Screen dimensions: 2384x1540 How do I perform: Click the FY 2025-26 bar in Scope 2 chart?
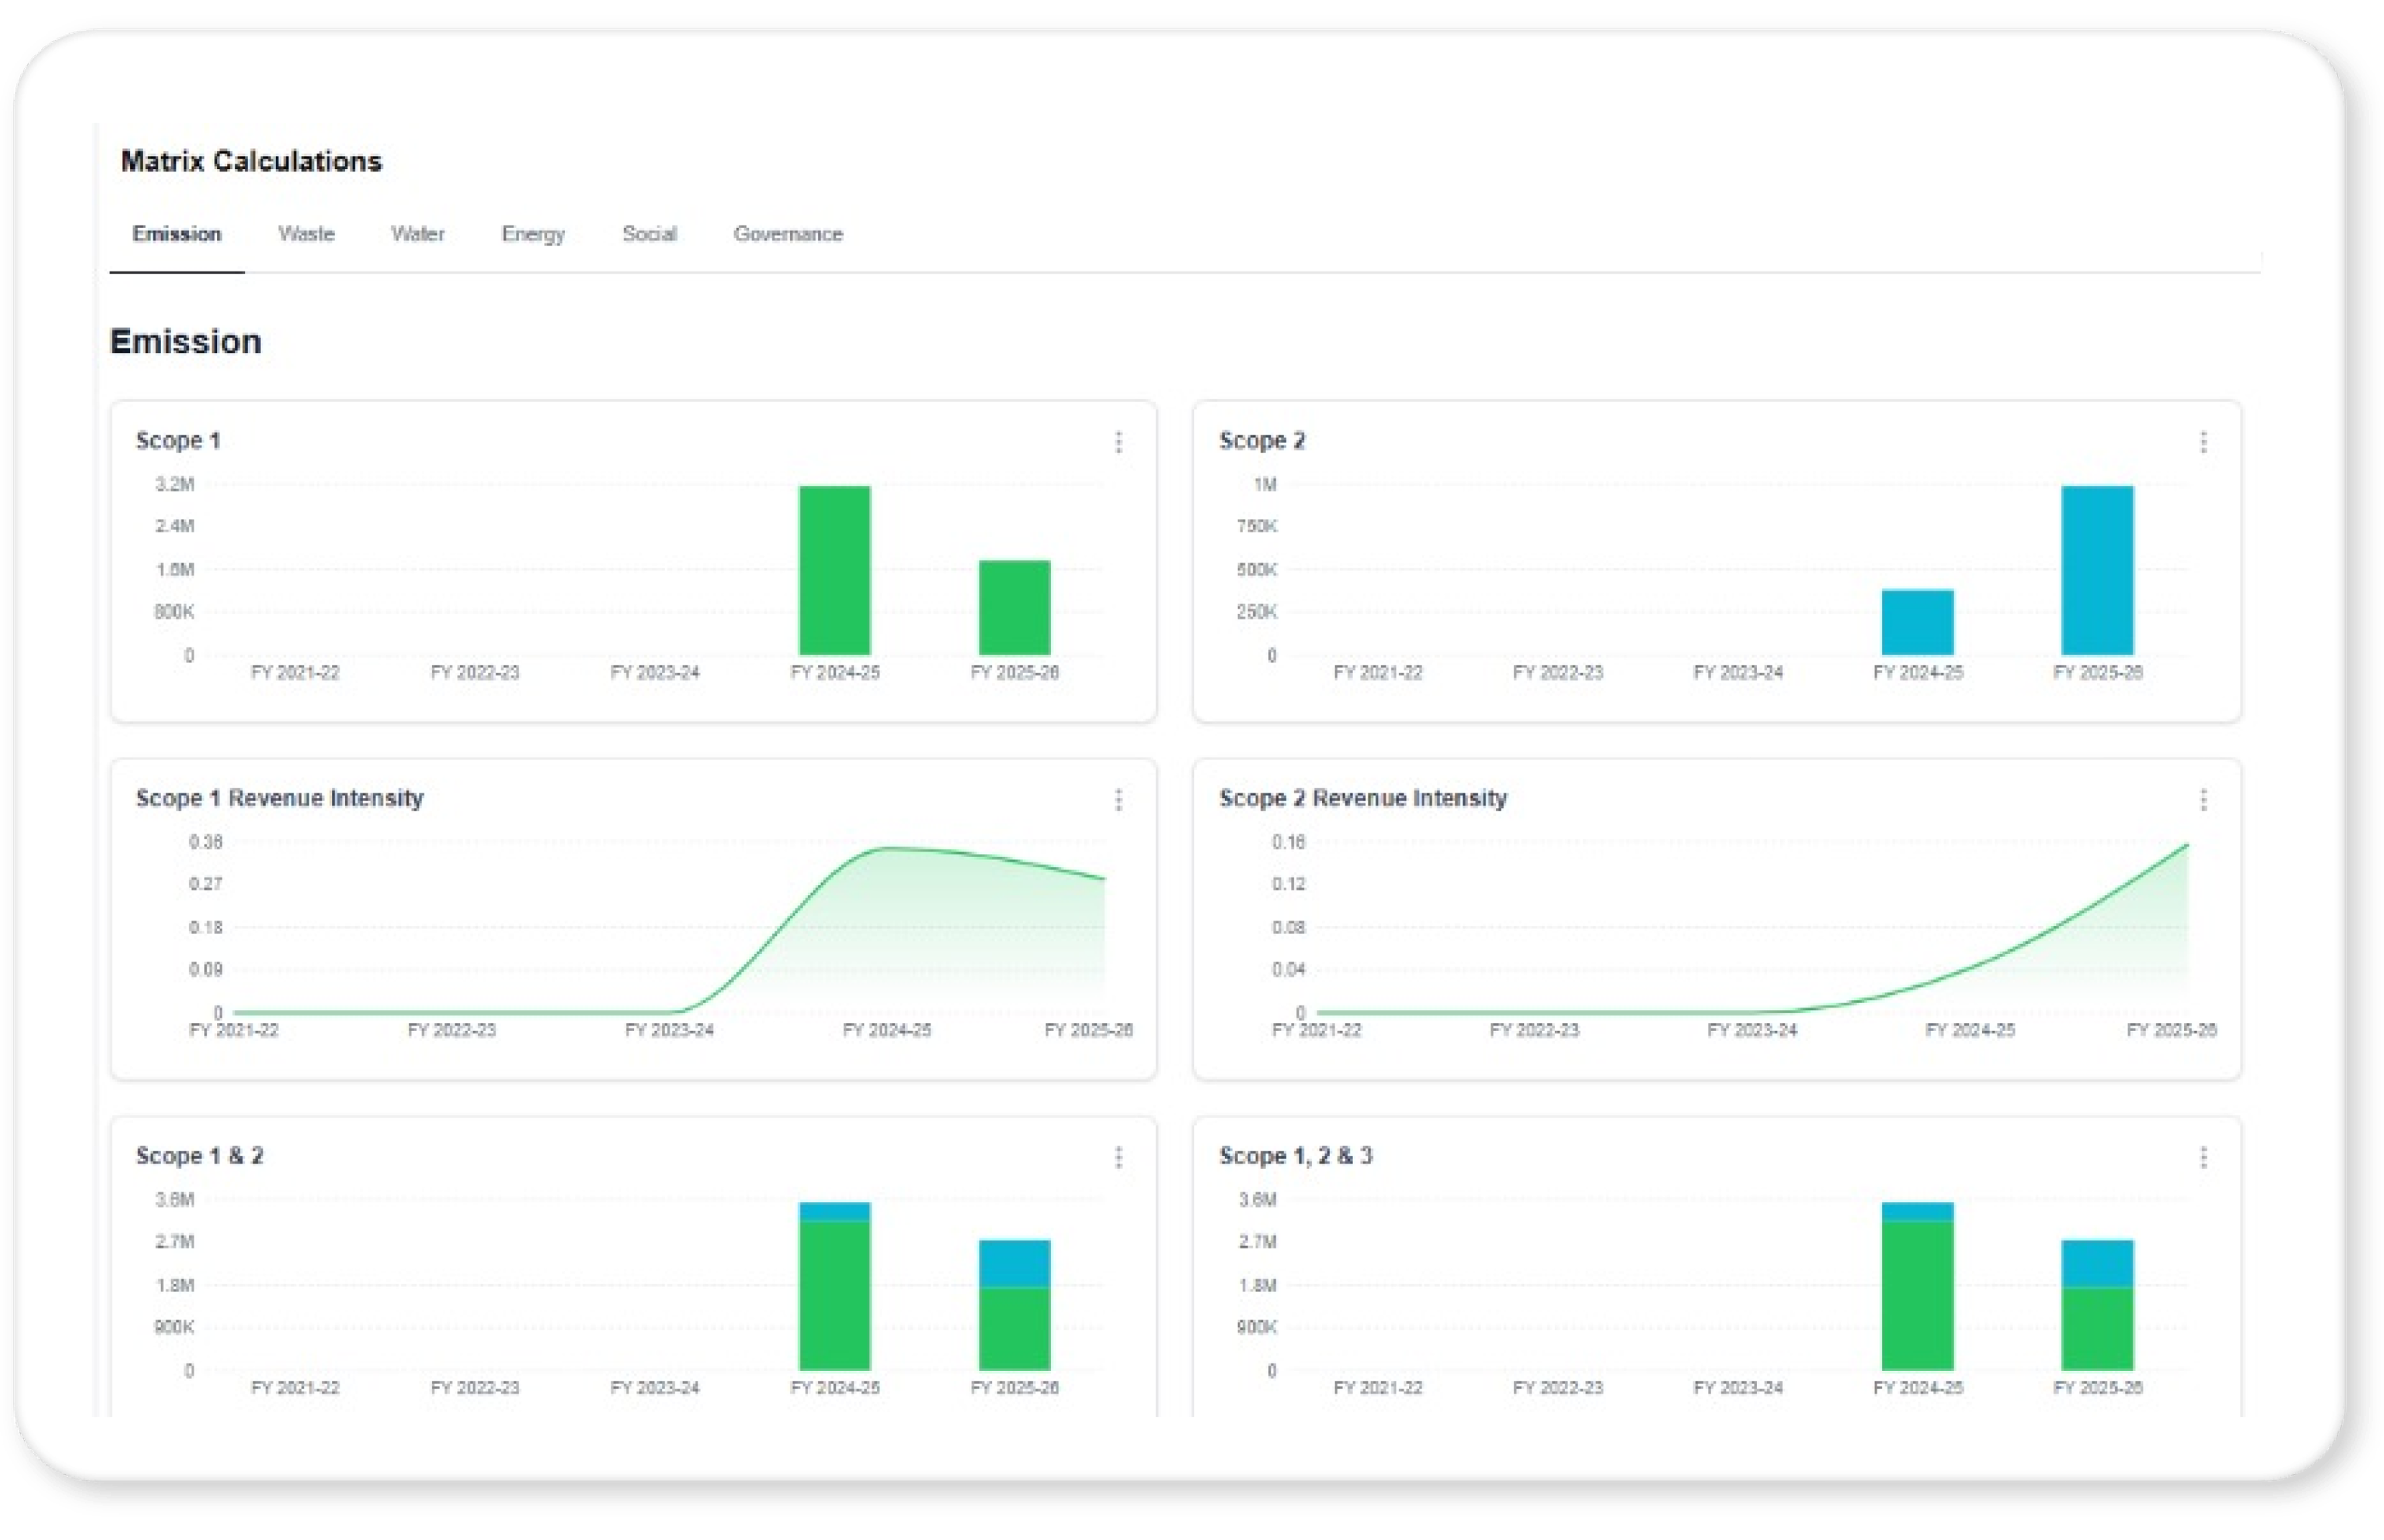pyautogui.click(x=2097, y=570)
